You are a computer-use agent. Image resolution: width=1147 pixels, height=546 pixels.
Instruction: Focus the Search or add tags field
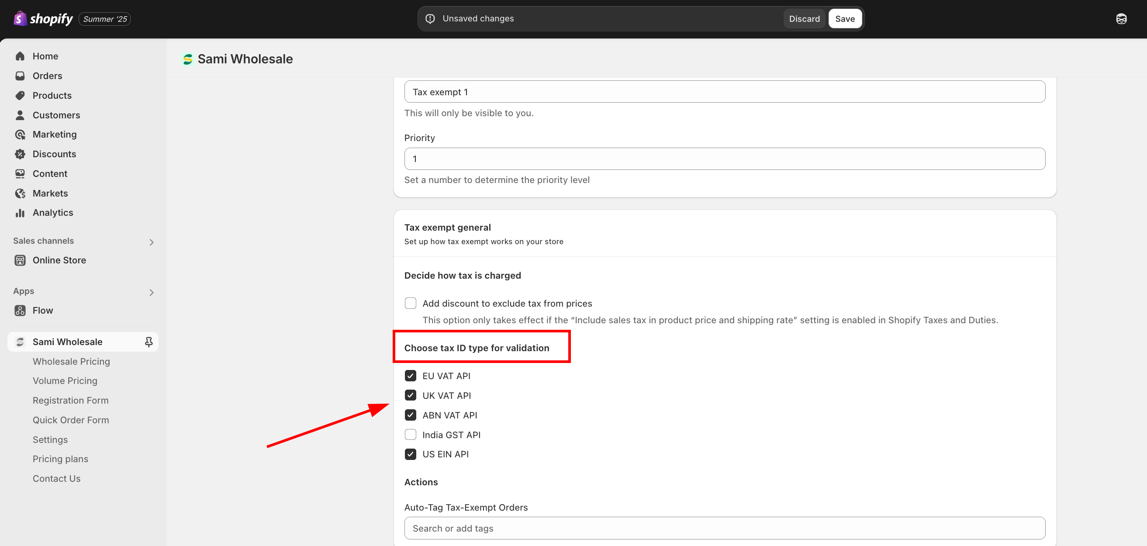point(725,528)
